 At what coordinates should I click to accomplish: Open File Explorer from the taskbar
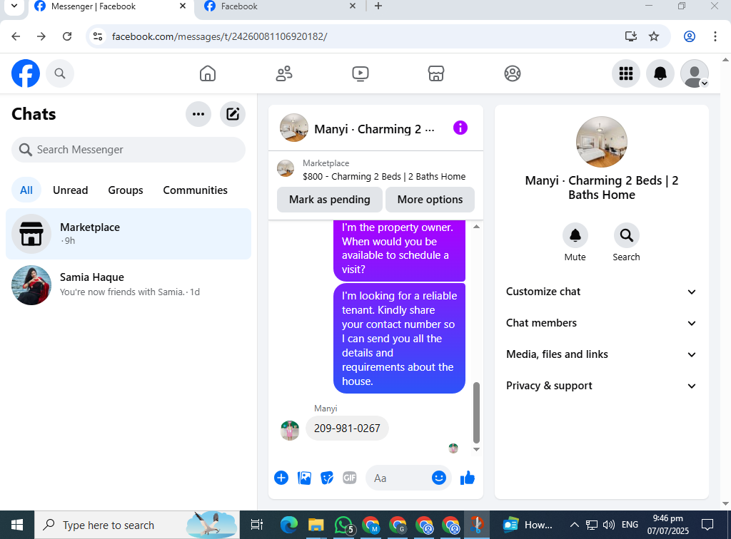[316, 525]
